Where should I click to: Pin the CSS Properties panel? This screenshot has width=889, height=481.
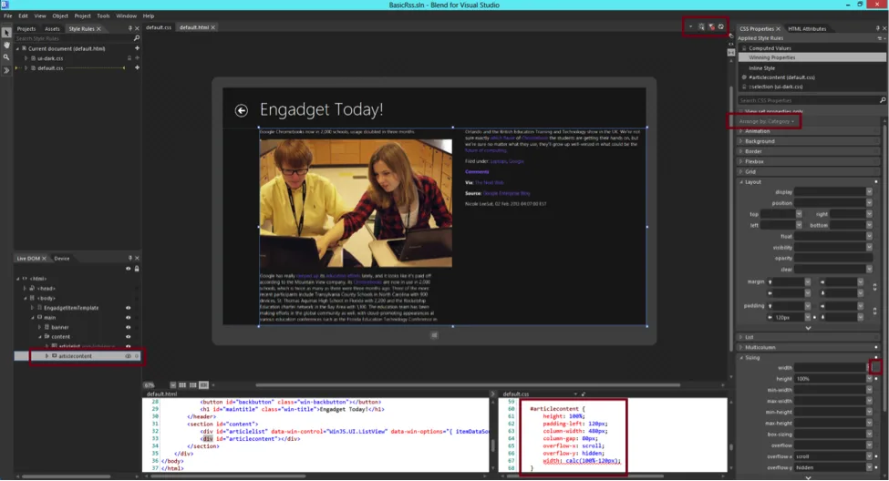(x=878, y=28)
